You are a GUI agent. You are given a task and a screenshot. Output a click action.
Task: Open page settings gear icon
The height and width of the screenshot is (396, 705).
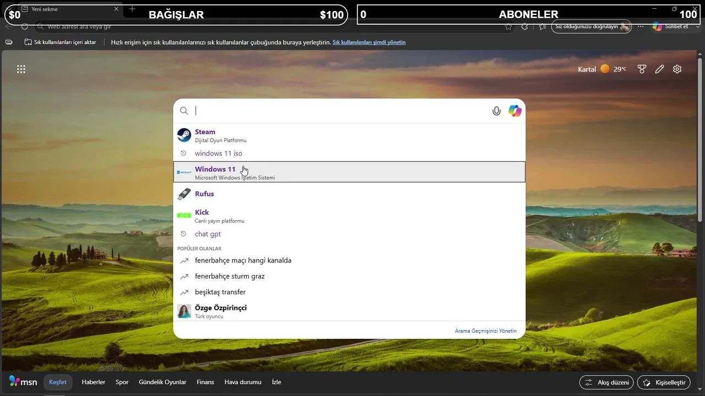pos(677,69)
